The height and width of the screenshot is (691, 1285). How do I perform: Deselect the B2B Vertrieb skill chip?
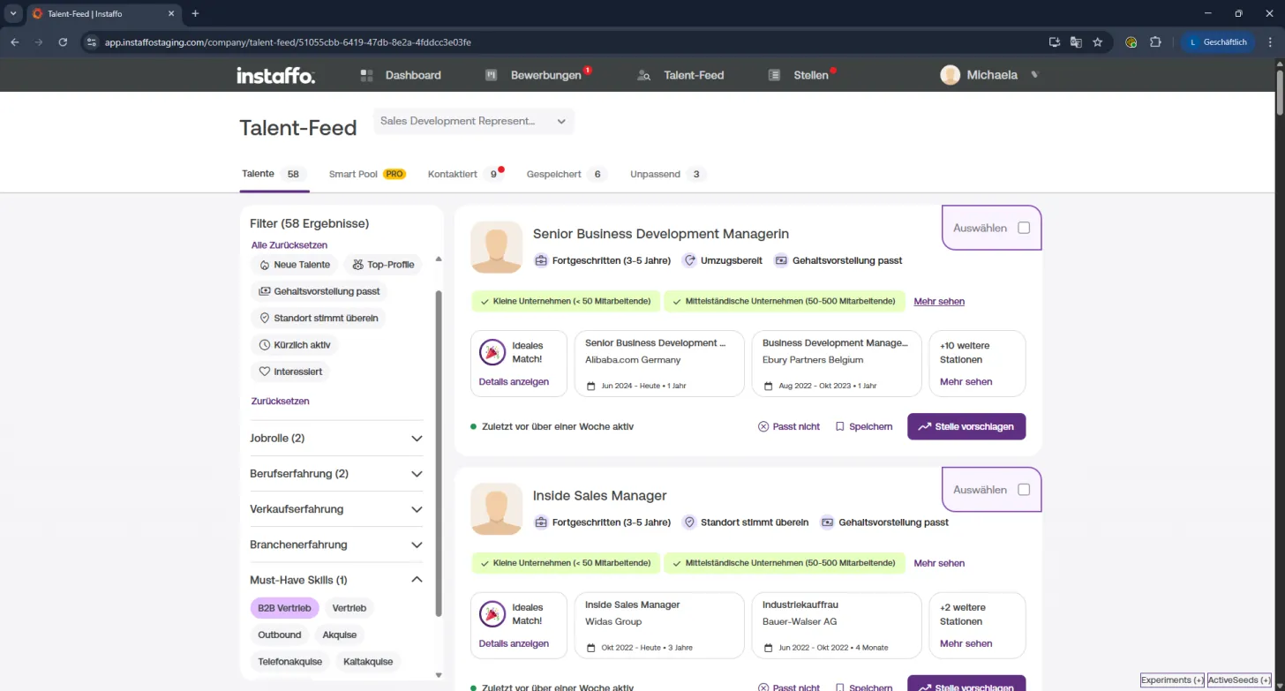tap(284, 608)
